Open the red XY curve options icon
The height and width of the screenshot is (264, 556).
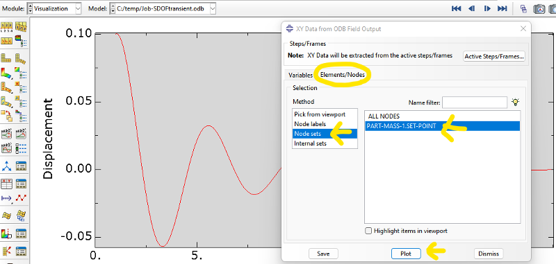(x=22, y=198)
